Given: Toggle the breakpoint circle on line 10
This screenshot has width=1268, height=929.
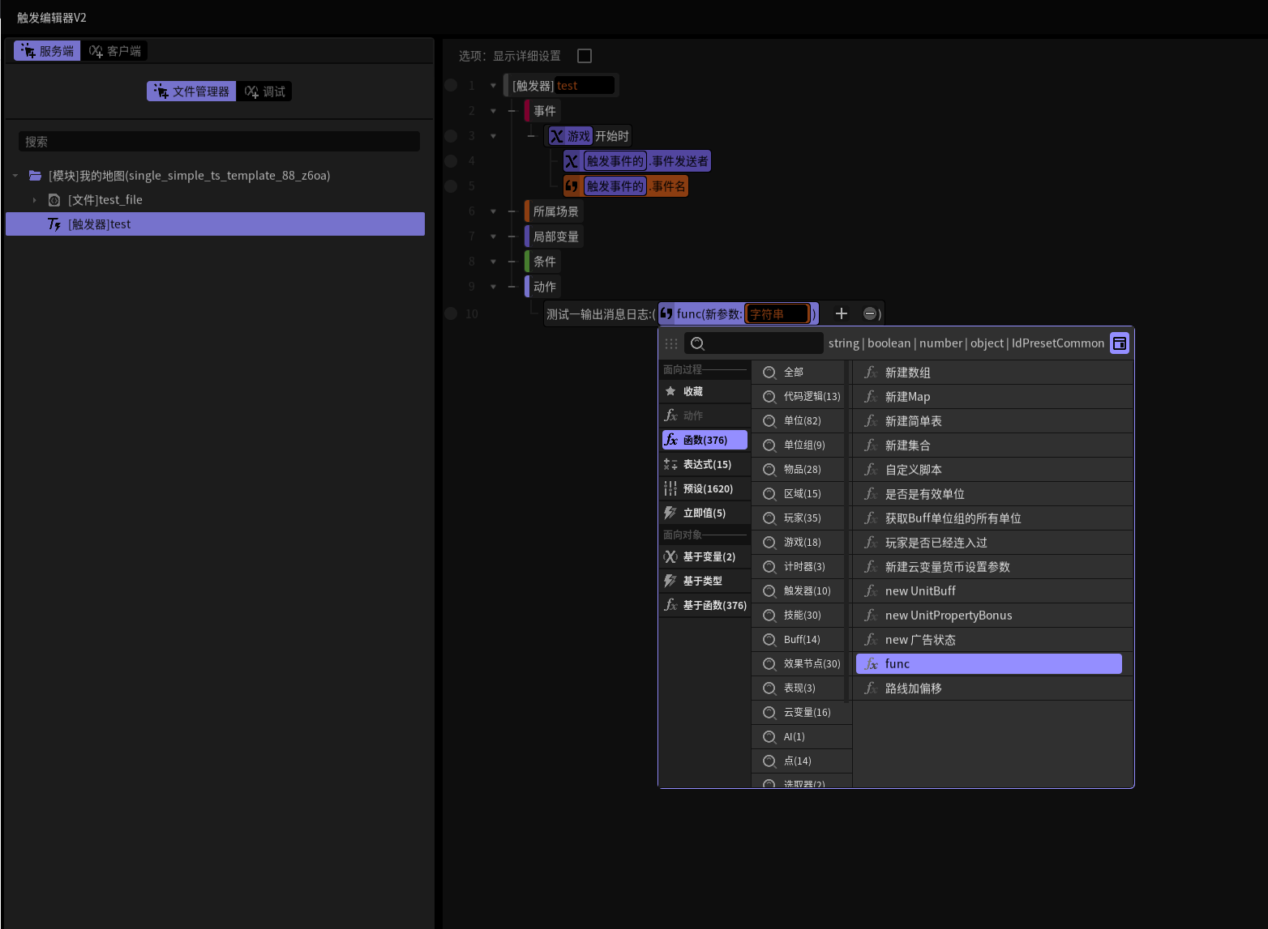Looking at the screenshot, I should [x=451, y=313].
